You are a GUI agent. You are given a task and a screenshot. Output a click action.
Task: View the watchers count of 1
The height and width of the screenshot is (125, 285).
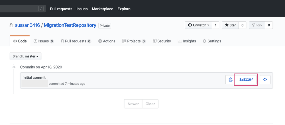coord(215,25)
